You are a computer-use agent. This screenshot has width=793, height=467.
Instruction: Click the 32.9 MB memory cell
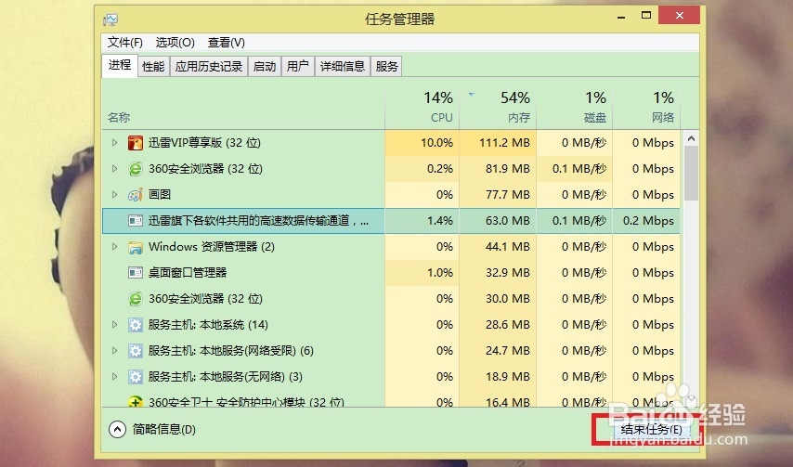[498, 273]
